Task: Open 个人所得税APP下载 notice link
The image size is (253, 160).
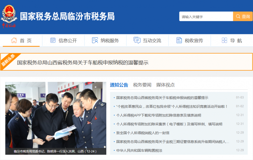Action: point(158,115)
